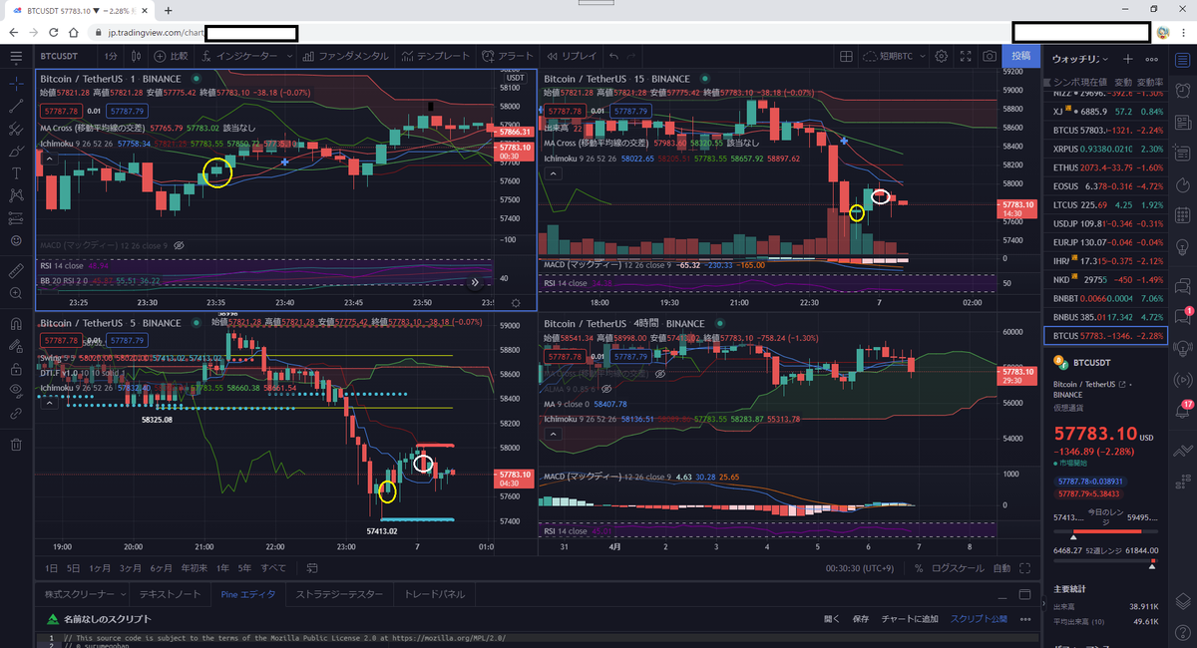The width and height of the screenshot is (1197, 648).
Task: Click the アラート alert button
Action: point(509,57)
